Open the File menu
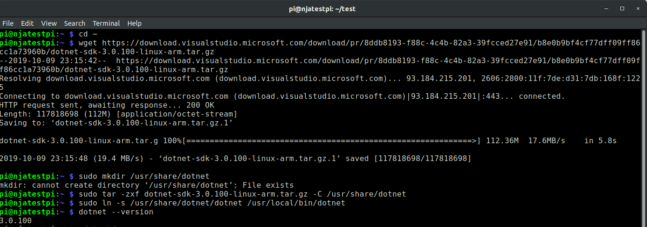 [8, 23]
